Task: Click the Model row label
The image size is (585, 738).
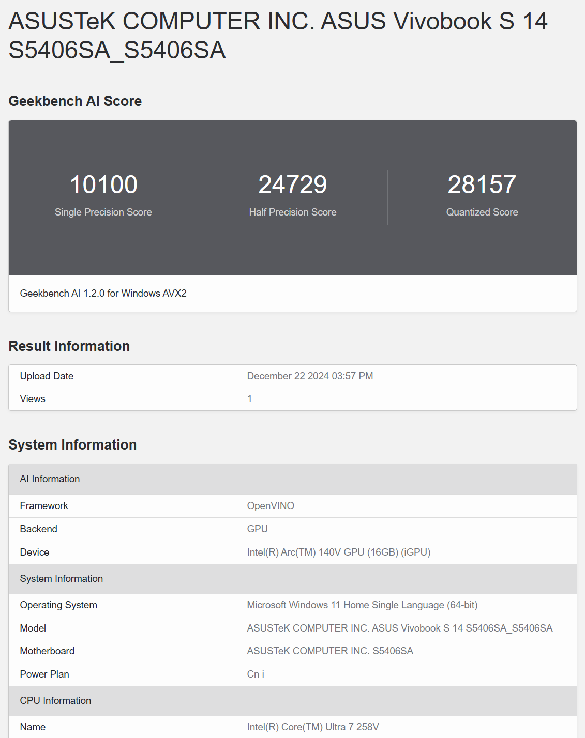Action: 33,628
